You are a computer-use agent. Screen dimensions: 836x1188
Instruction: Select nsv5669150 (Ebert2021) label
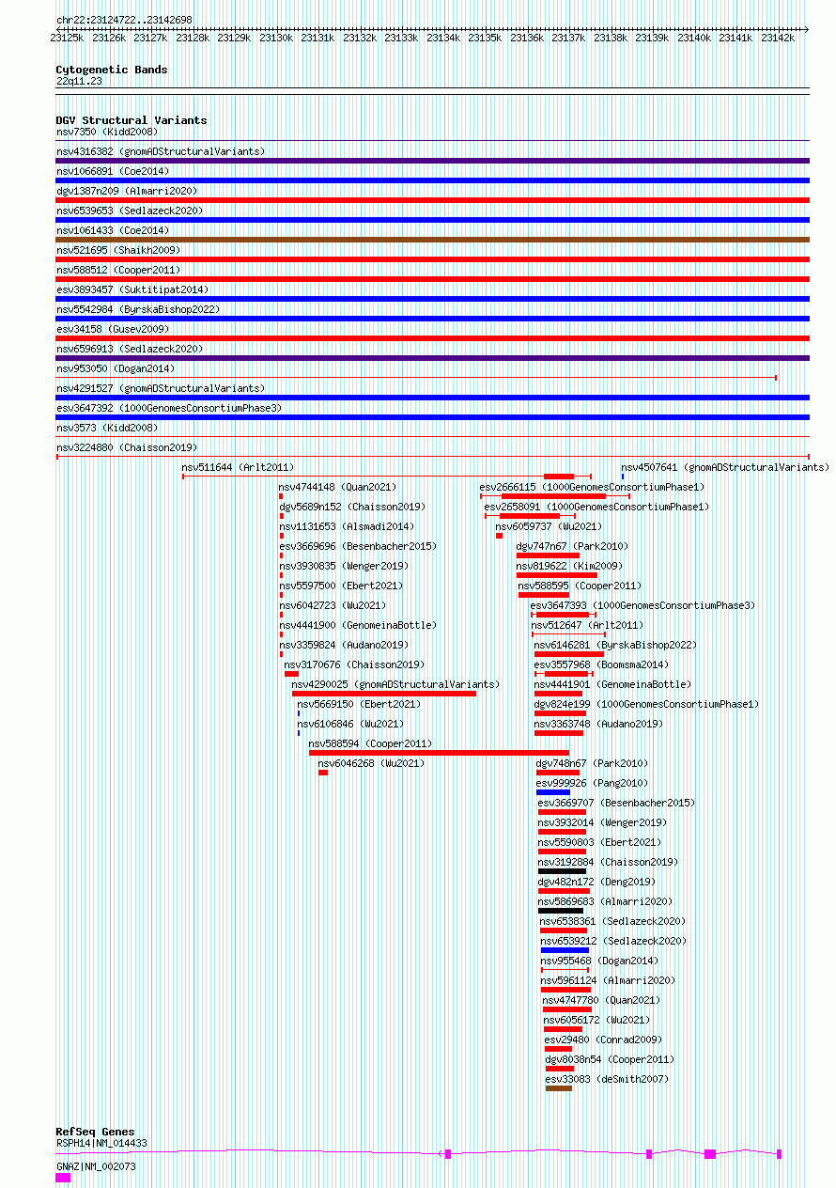coord(360,704)
